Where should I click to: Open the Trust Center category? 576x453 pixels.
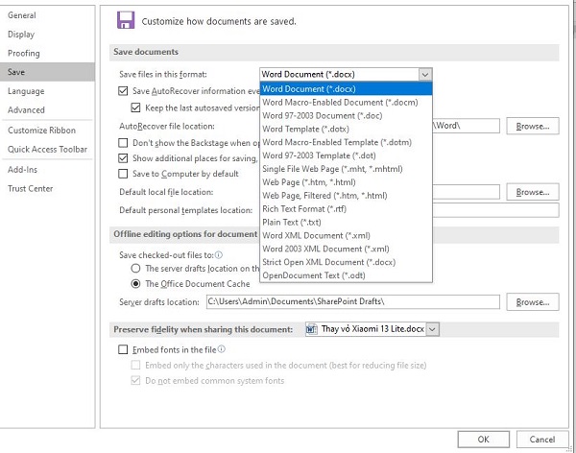pyautogui.click(x=47, y=188)
